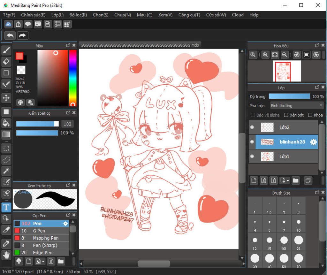Click the Undo arrow
The width and height of the screenshot is (327, 275).
(x=10, y=35)
